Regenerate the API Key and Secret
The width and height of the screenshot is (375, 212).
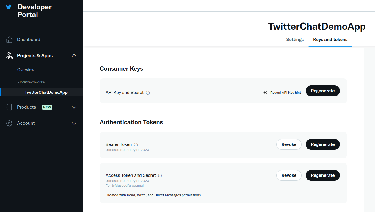coord(323,91)
